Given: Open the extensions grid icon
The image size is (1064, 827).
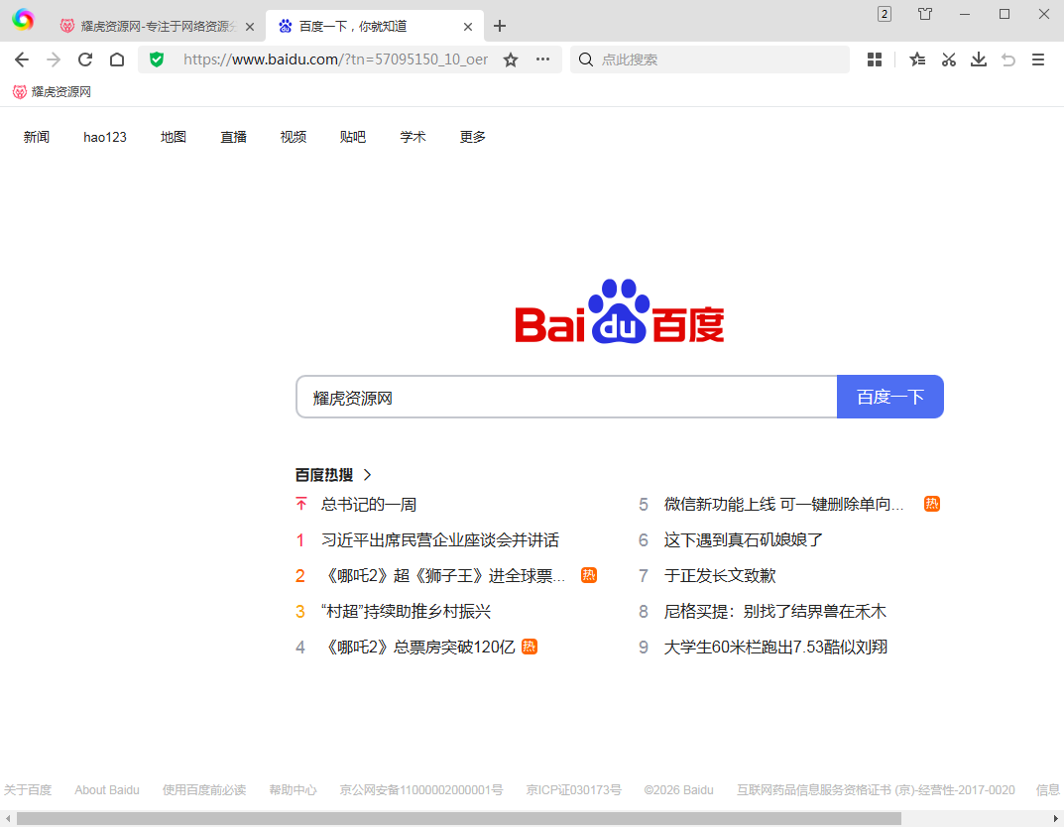Looking at the screenshot, I should (874, 59).
